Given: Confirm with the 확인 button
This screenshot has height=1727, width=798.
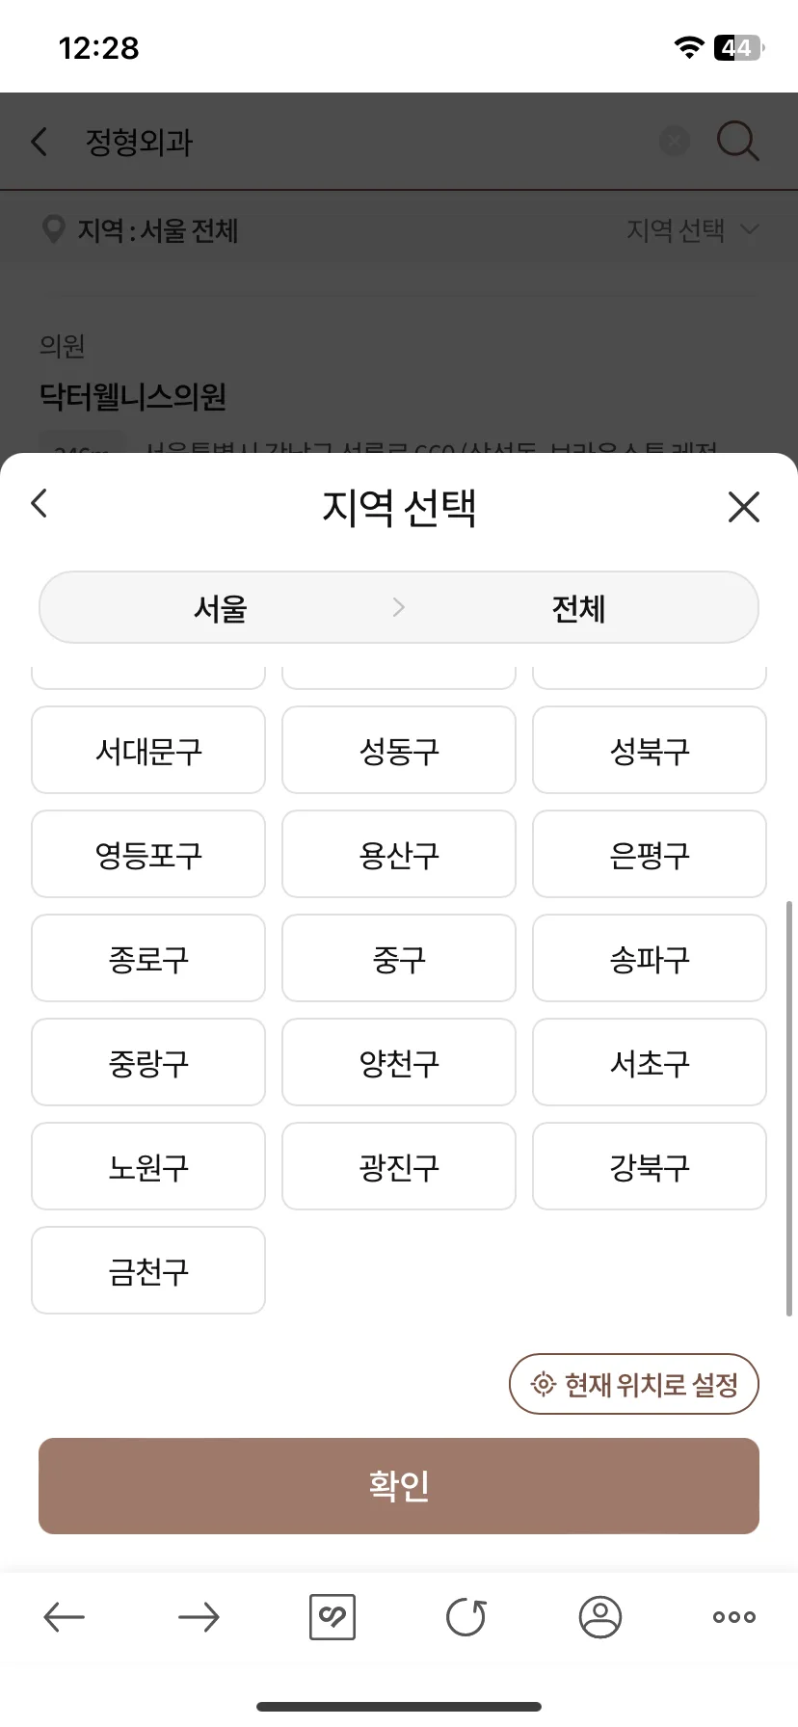Looking at the screenshot, I should [x=399, y=1486].
